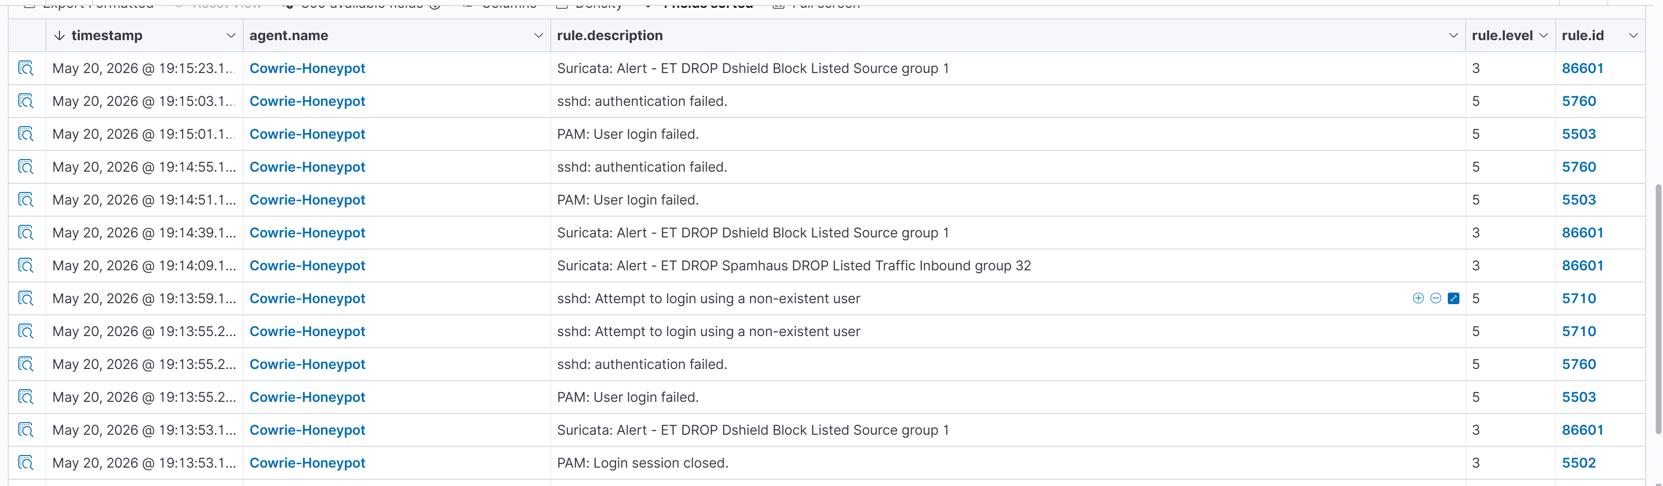Open the inspect icon for the 19:15:03 sshd row
The height and width of the screenshot is (486, 1663).
coord(26,102)
